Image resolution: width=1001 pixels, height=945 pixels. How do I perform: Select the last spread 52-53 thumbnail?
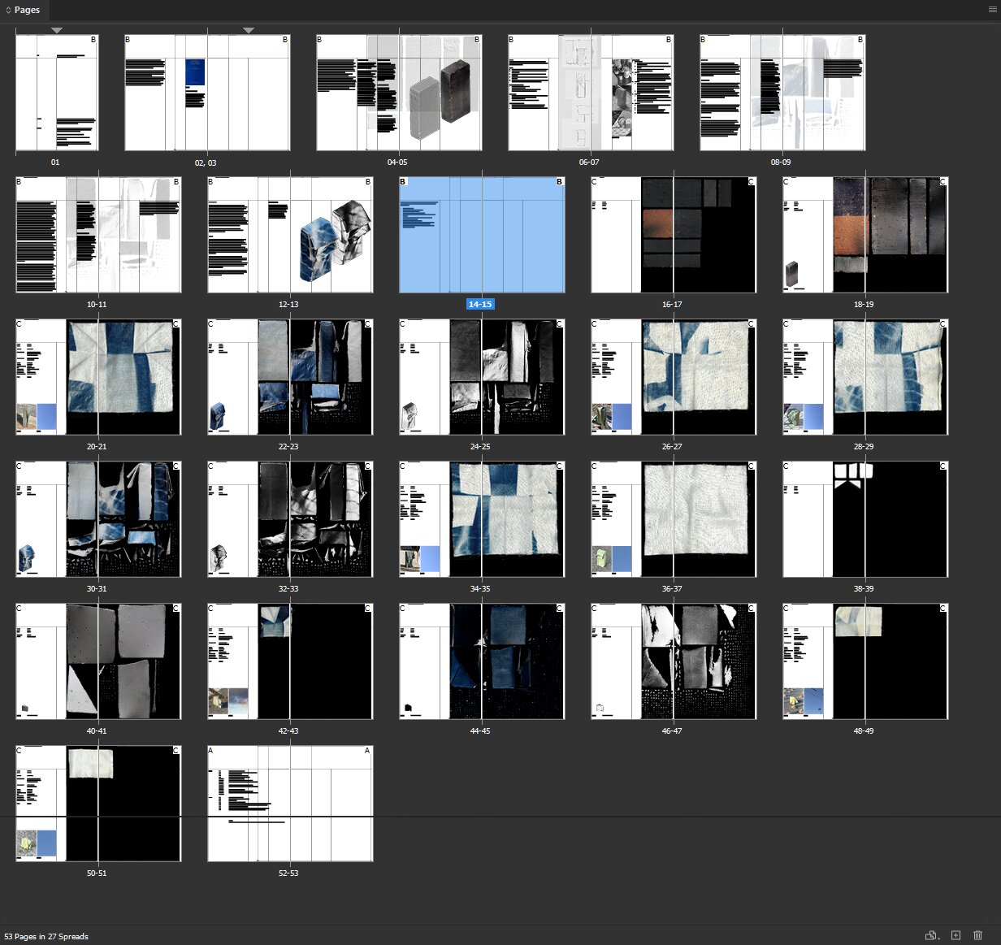[x=290, y=804]
